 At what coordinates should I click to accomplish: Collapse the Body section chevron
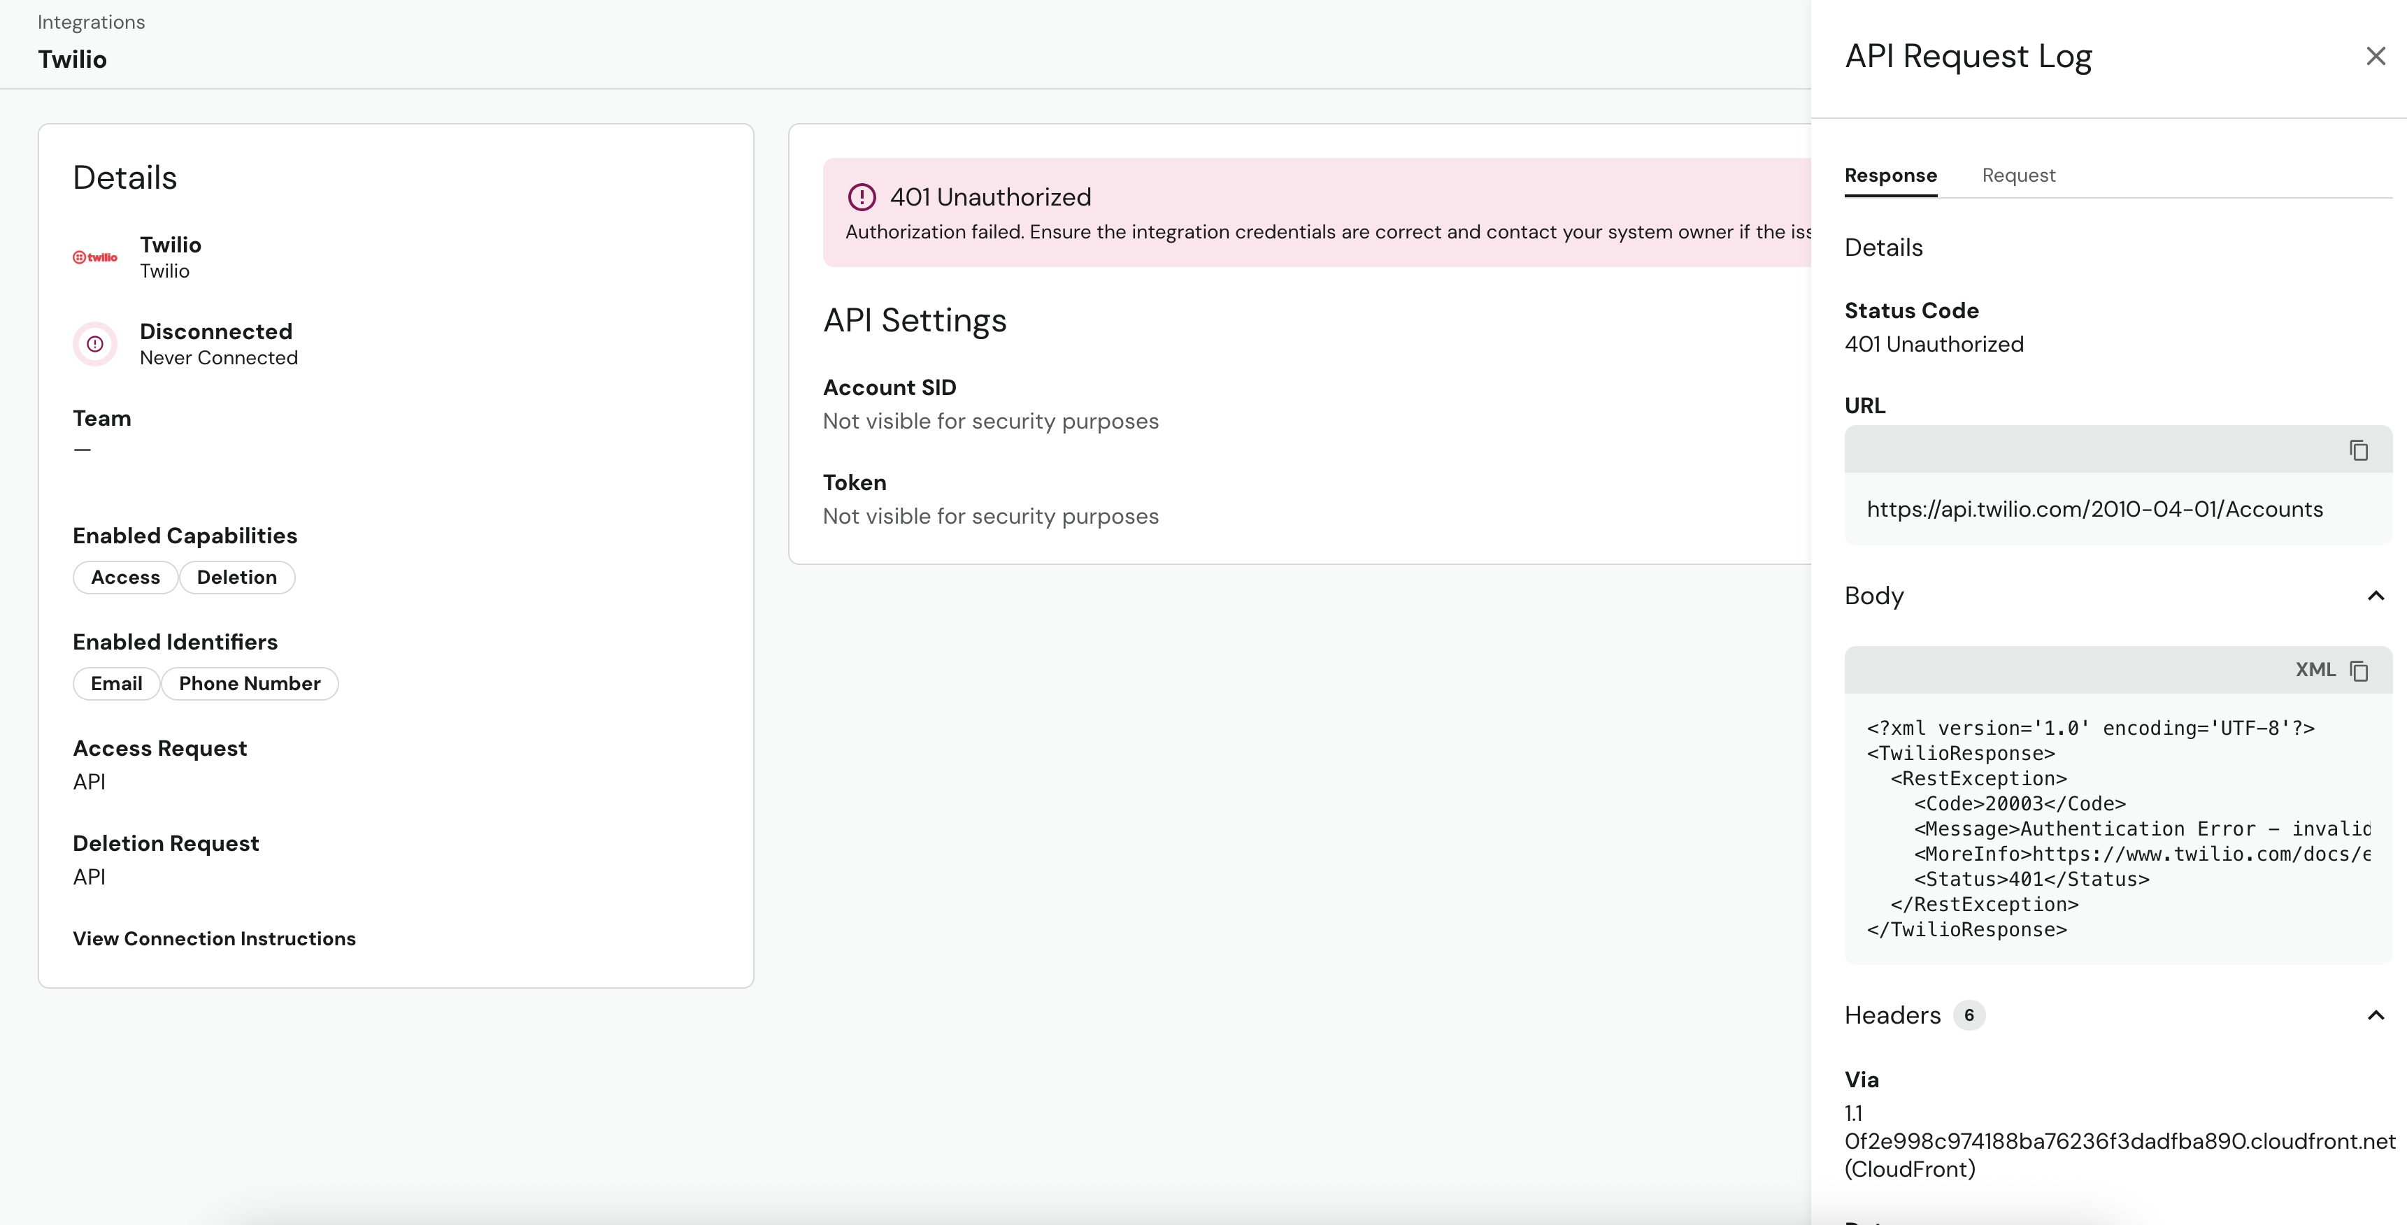pos(2376,596)
